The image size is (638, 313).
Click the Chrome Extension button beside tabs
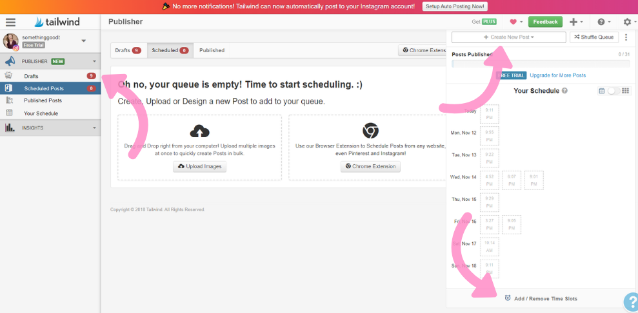coord(423,50)
